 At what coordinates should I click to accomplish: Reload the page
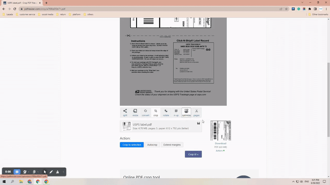click(x=15, y=9)
